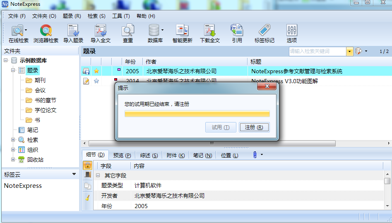Open the 在线检索 dropdown arrow
This screenshot has height=223, width=392.
(26, 30)
